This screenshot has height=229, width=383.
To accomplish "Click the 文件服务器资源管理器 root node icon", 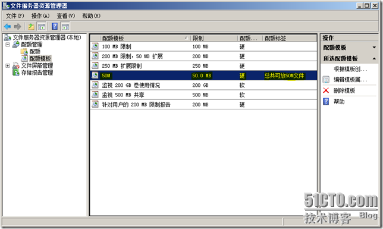I will coord(8,37).
